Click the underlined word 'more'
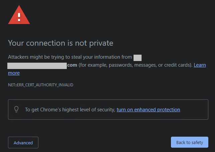Image resolution: width=215 pixels, height=152 pixels. pos(14,73)
